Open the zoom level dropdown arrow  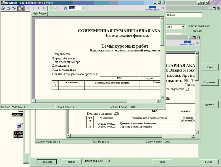tap(84, 8)
